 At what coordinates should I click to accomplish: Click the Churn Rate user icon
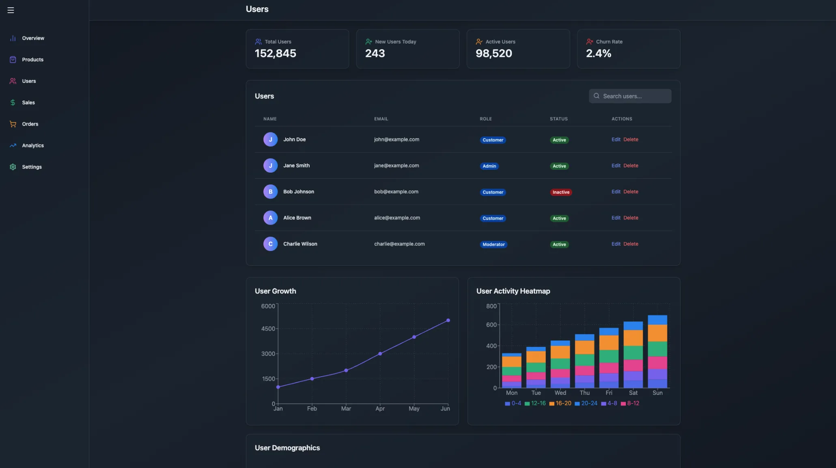pyautogui.click(x=590, y=42)
